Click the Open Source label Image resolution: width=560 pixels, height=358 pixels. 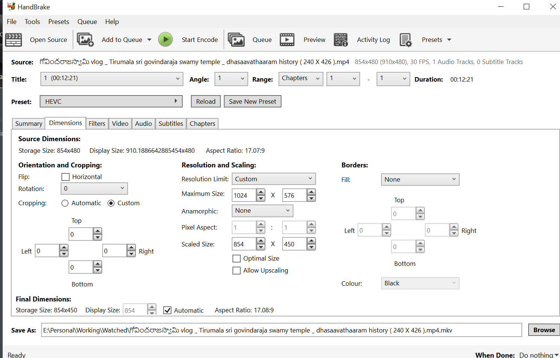click(x=48, y=40)
